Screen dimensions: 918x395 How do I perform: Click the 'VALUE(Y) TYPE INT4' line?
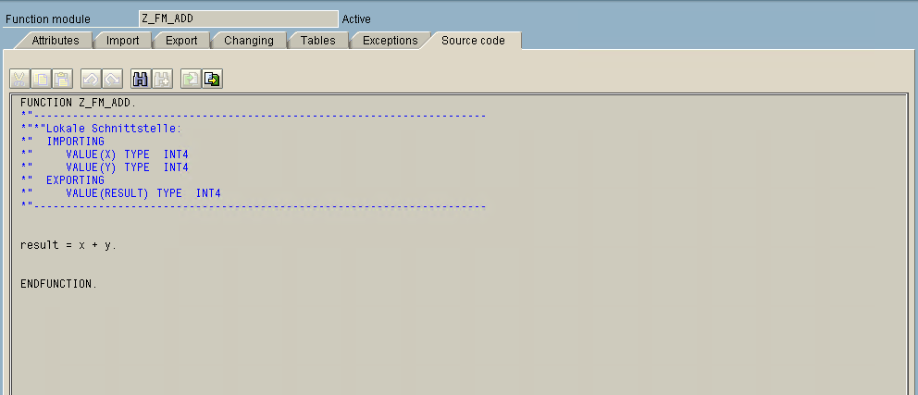tap(105, 167)
